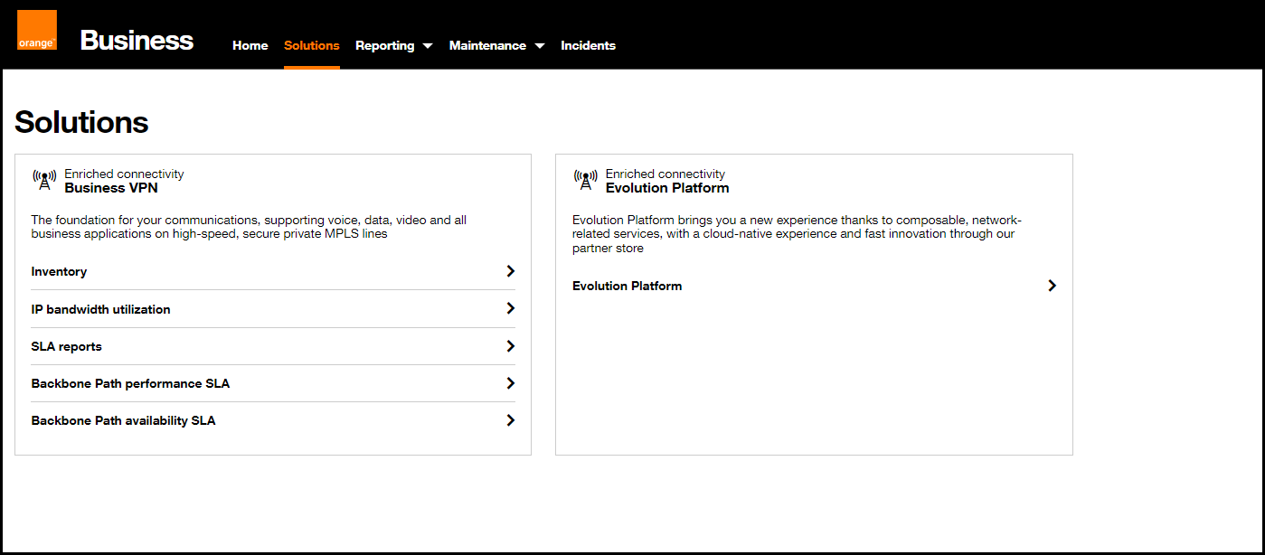
Task: Click the Evolution Platform card heading
Action: click(667, 188)
